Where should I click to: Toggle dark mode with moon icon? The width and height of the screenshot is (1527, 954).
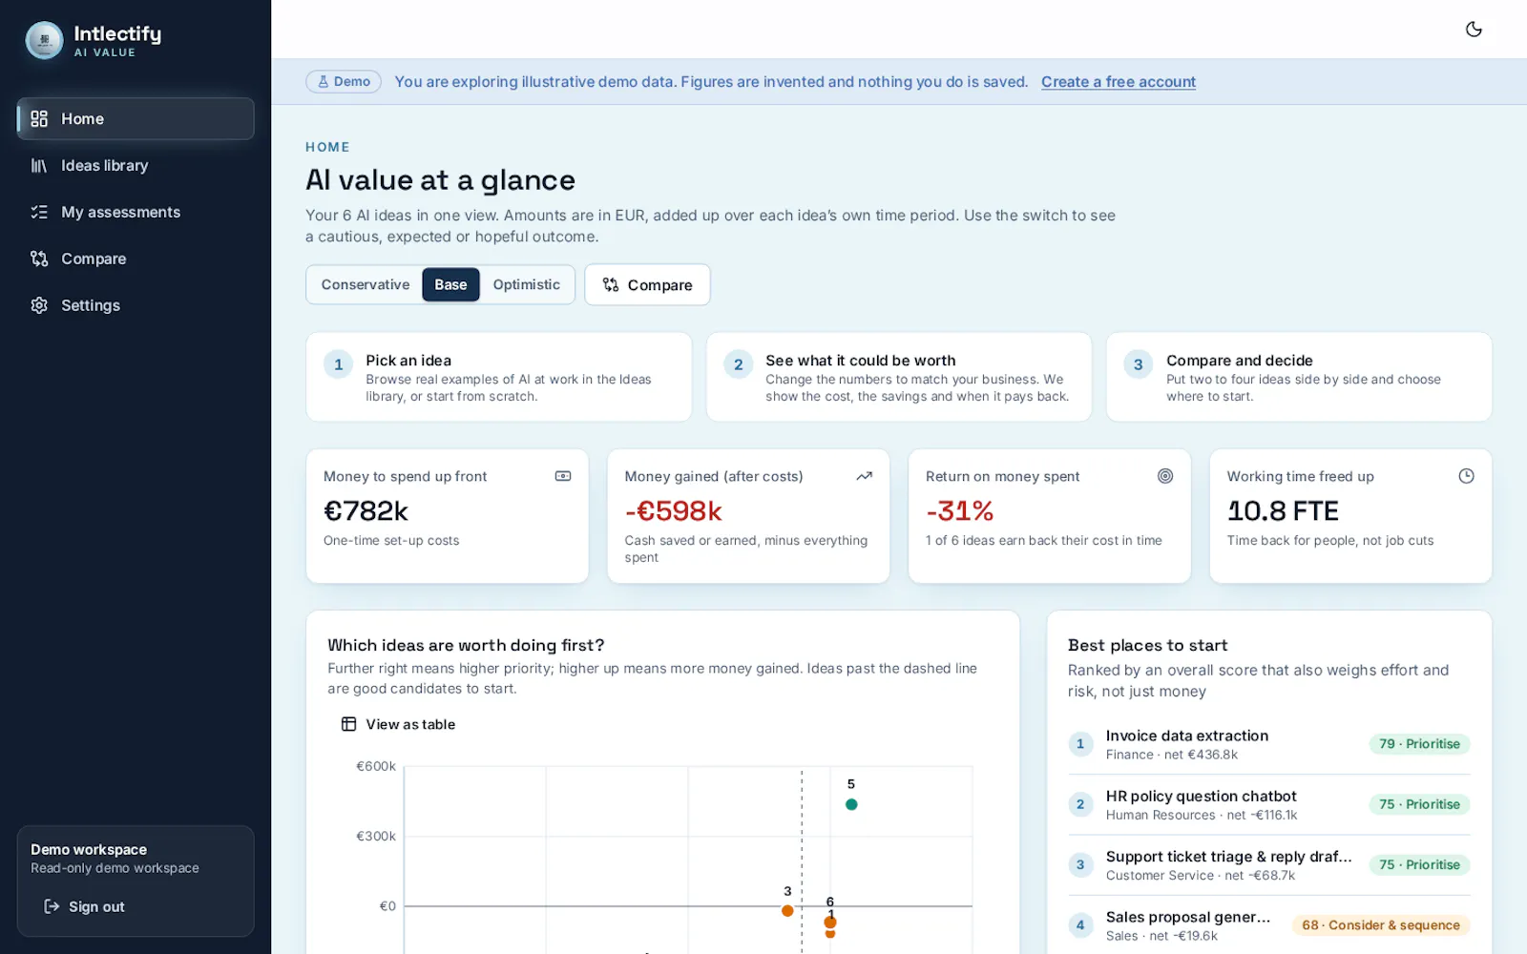(1474, 30)
